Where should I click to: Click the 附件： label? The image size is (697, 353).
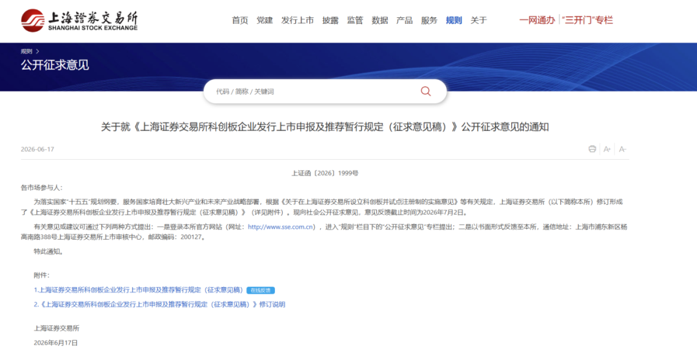[42, 276]
